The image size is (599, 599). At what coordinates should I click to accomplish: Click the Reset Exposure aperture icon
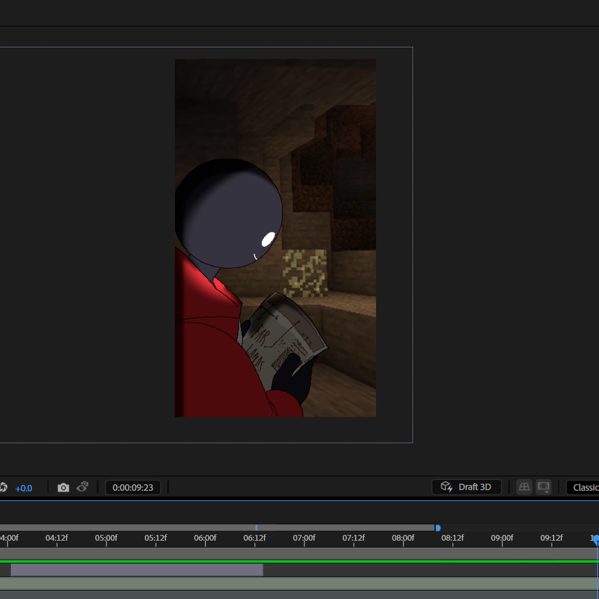click(x=3, y=488)
